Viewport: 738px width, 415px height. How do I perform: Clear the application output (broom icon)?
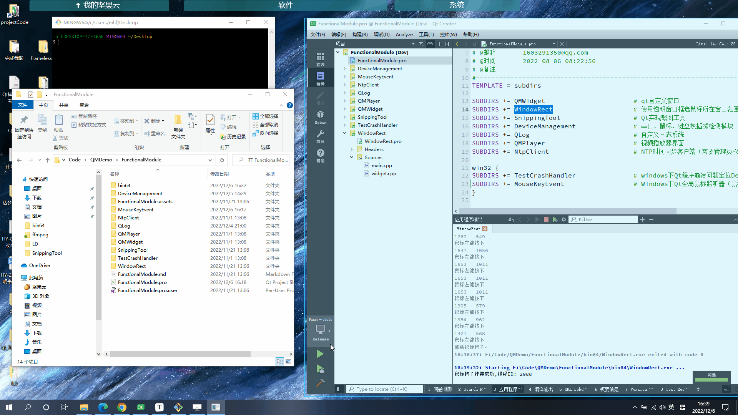(510, 219)
